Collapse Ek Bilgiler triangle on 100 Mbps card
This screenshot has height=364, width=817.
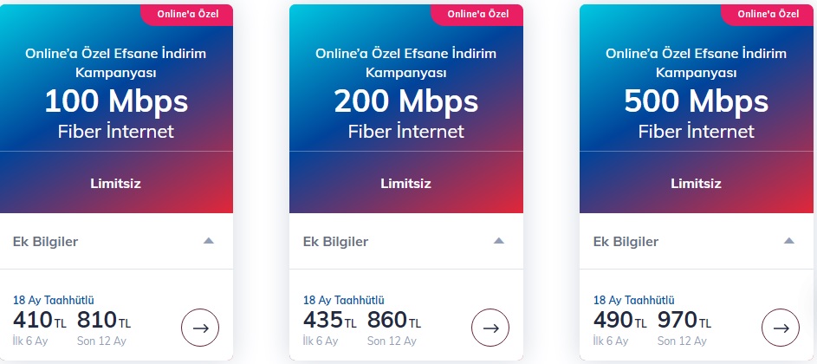tap(209, 240)
